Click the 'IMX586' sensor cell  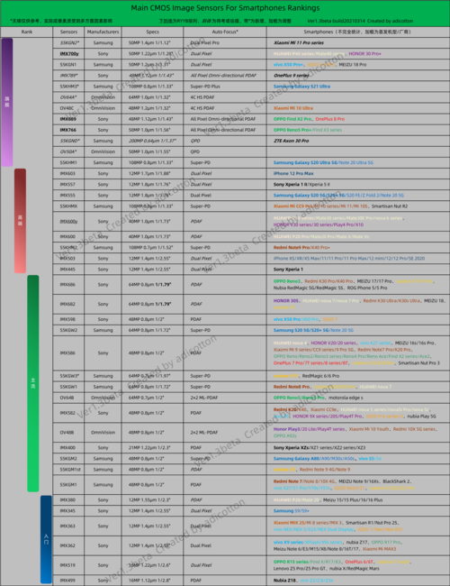[67, 353]
